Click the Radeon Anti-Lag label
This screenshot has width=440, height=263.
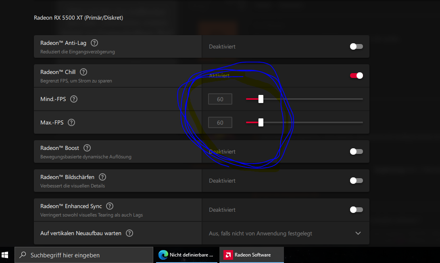[63, 43]
